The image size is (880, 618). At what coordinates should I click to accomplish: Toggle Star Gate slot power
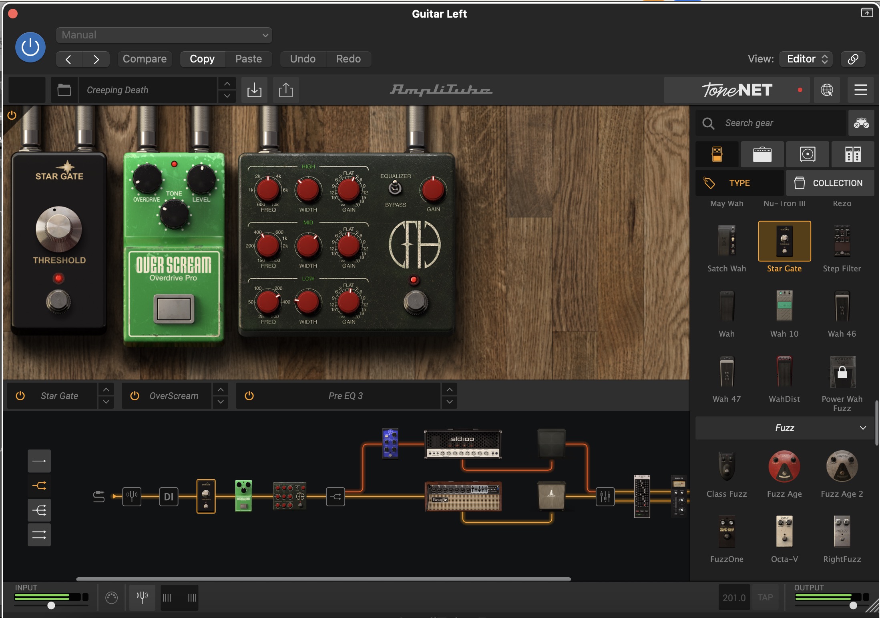(20, 396)
